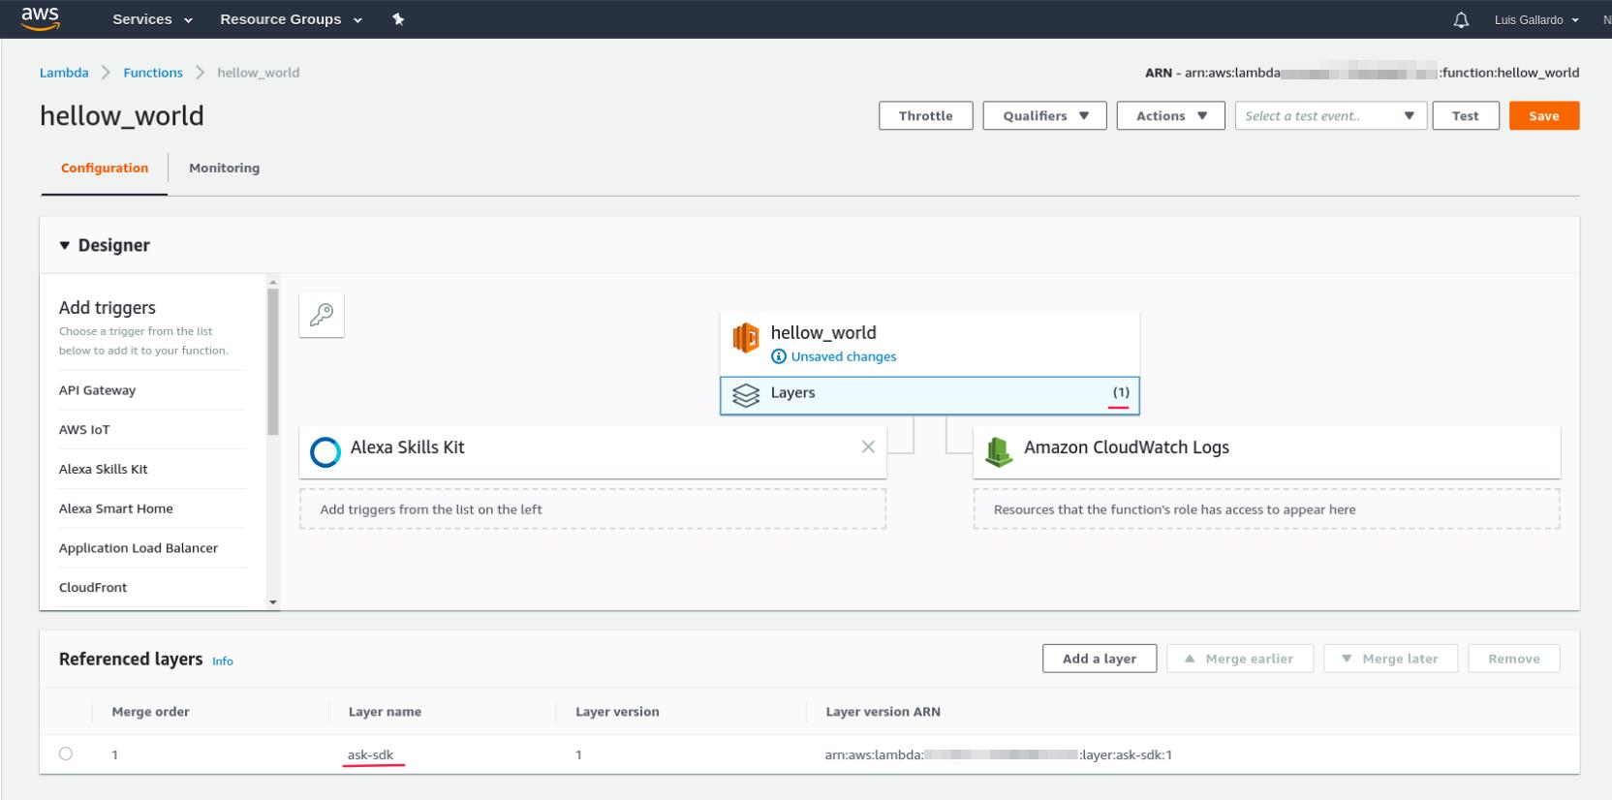Add the Application Load Balancer trigger
The width and height of the screenshot is (1612, 800).
tap(138, 548)
